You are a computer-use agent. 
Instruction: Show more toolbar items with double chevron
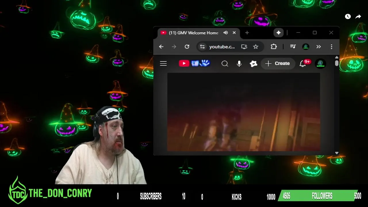[319, 47]
